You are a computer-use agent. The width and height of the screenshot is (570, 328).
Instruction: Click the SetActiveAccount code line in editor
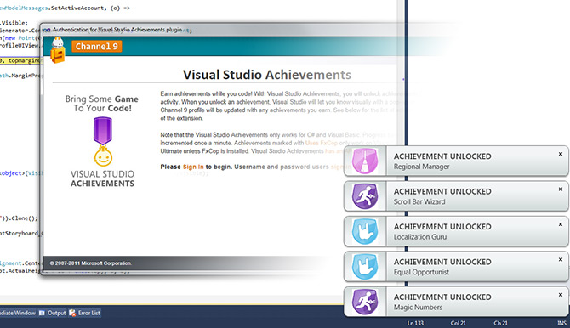(65, 8)
